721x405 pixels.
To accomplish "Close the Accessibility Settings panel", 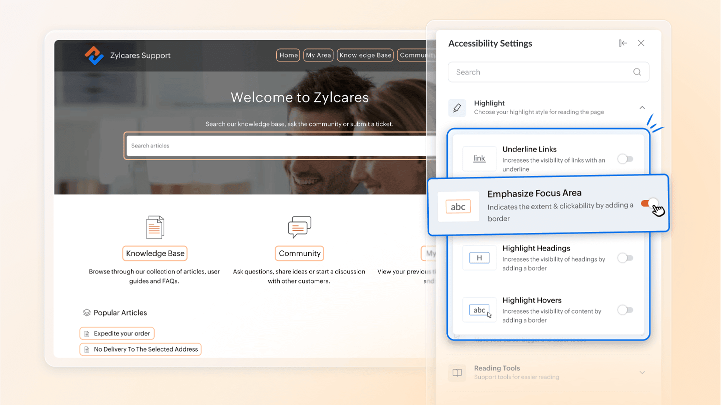I will [x=641, y=43].
